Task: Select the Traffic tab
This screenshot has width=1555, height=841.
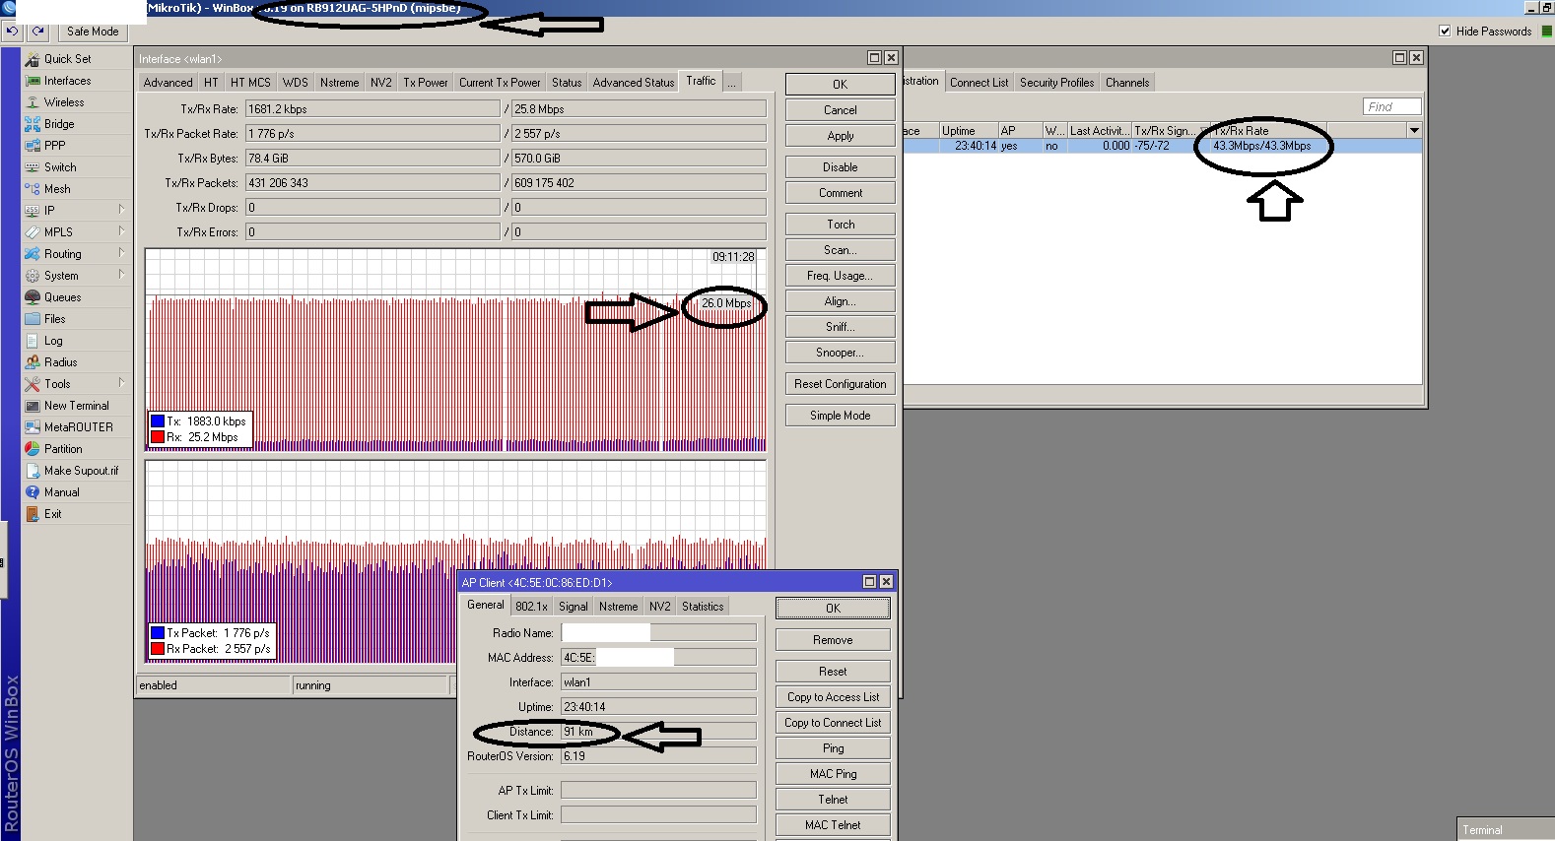Action: (701, 81)
